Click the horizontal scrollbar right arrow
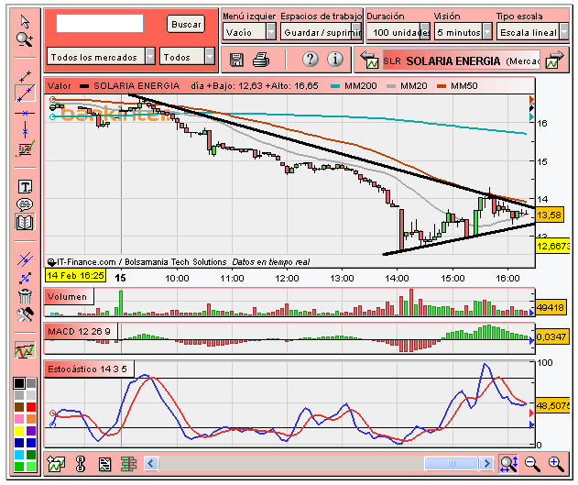 click(x=486, y=463)
